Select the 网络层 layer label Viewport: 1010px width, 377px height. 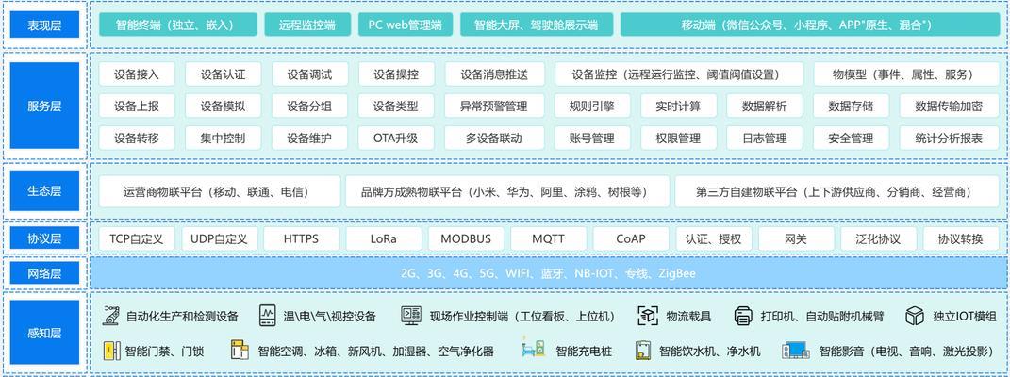44,273
